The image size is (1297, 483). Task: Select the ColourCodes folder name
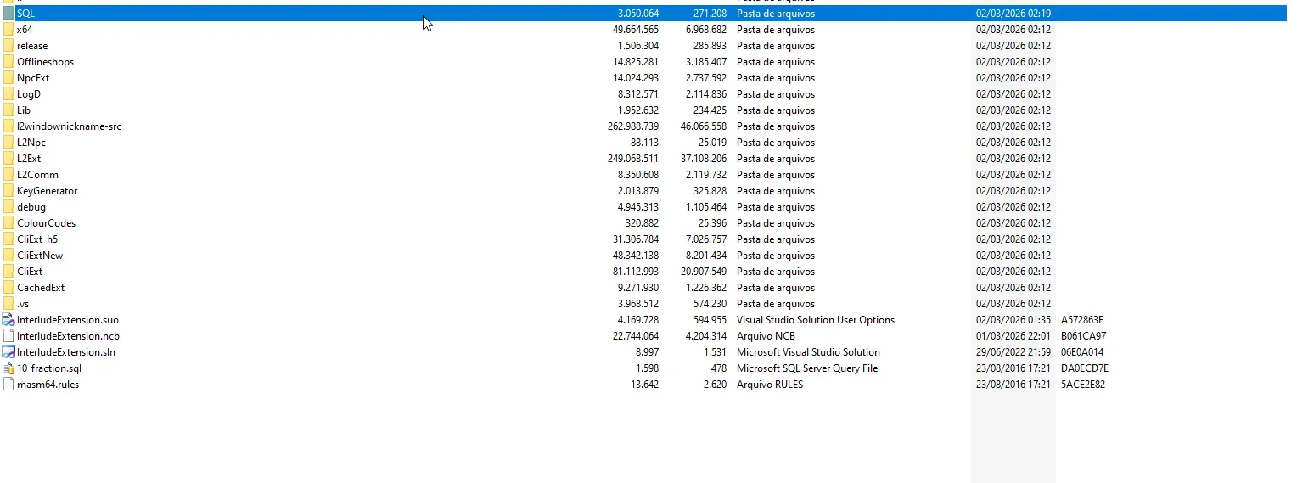pyautogui.click(x=46, y=223)
